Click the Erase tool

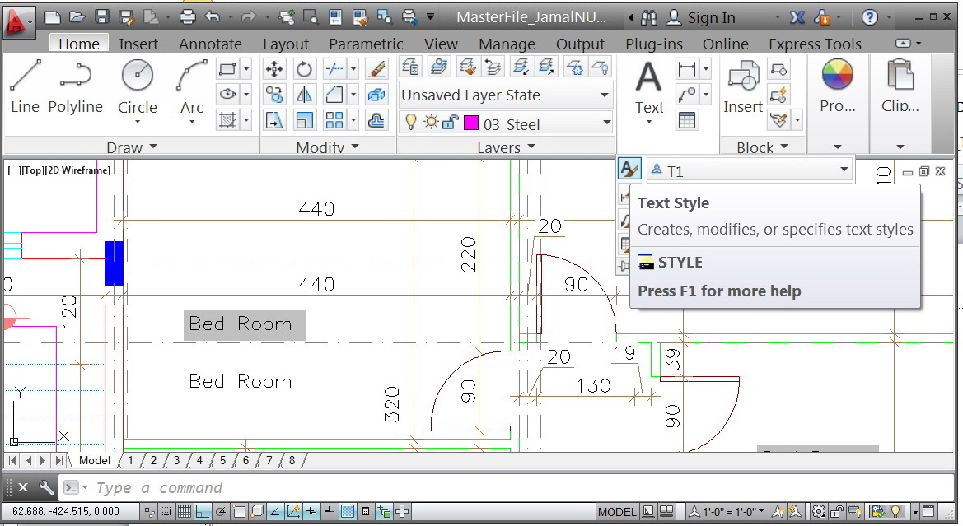376,69
